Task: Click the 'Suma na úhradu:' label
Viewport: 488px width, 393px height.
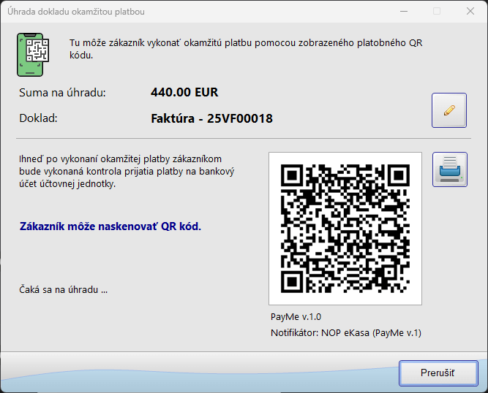Action: coord(63,93)
